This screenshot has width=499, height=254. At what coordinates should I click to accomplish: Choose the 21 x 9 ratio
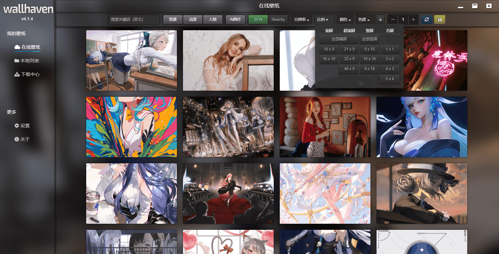click(349, 49)
